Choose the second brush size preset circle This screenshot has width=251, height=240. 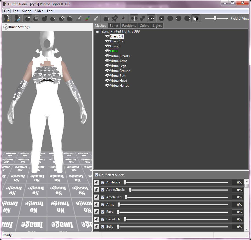click(x=170, y=18)
